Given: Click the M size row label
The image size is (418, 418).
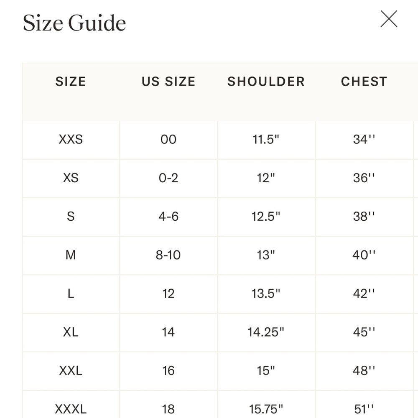Looking at the screenshot, I should click(x=71, y=255).
